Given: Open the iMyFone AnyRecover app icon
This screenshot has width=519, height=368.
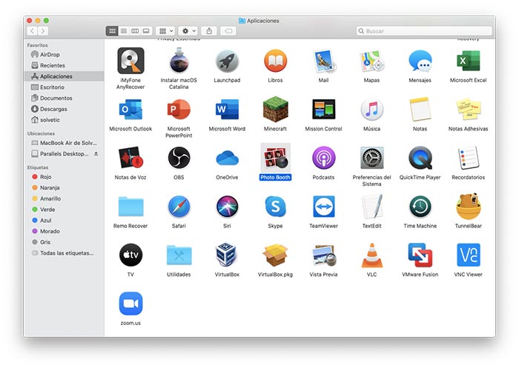Looking at the screenshot, I should pyautogui.click(x=130, y=61).
